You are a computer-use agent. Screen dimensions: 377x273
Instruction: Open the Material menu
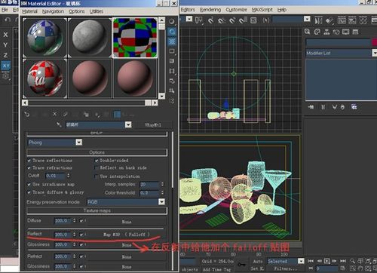coord(29,11)
